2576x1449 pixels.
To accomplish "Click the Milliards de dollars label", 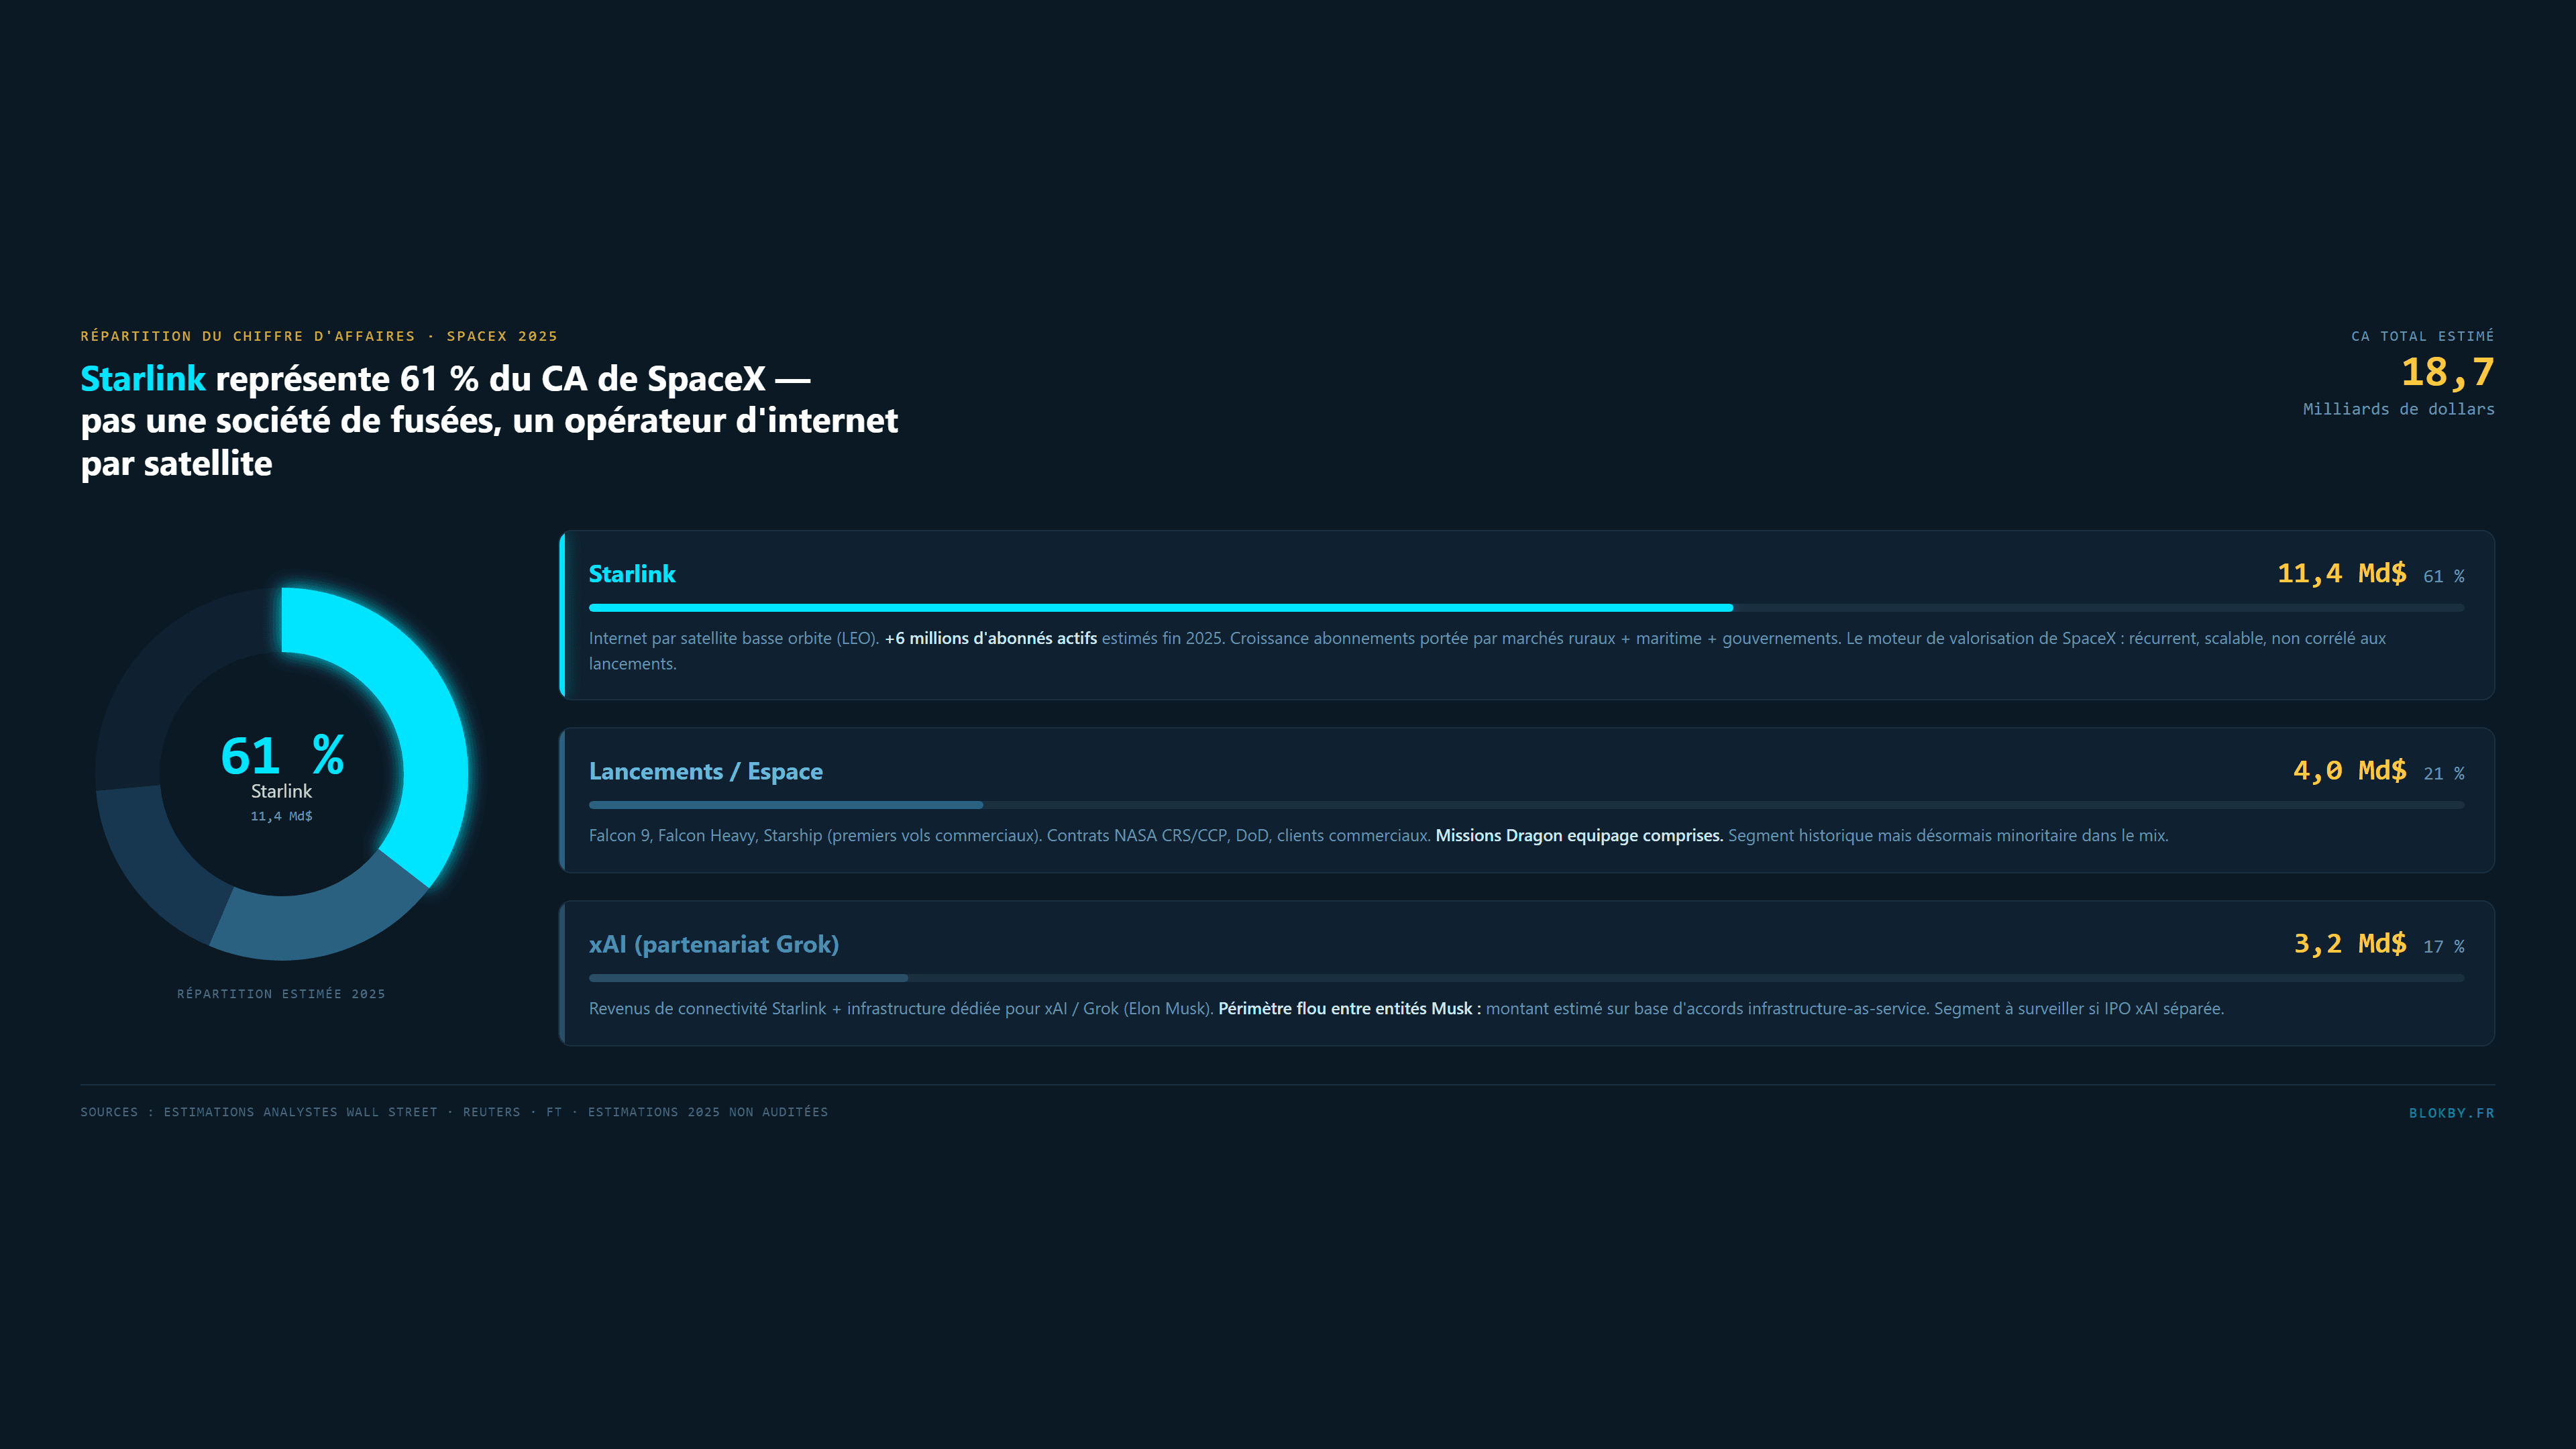I will [2398, 409].
